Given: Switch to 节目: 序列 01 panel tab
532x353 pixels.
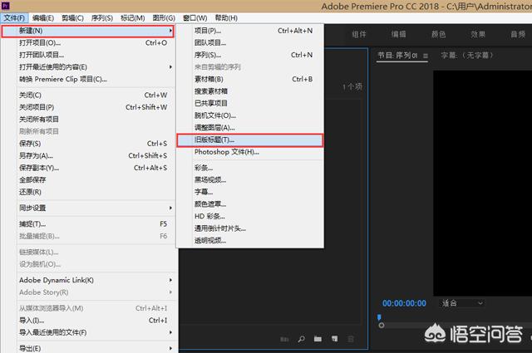Looking at the screenshot, I should pos(397,56).
